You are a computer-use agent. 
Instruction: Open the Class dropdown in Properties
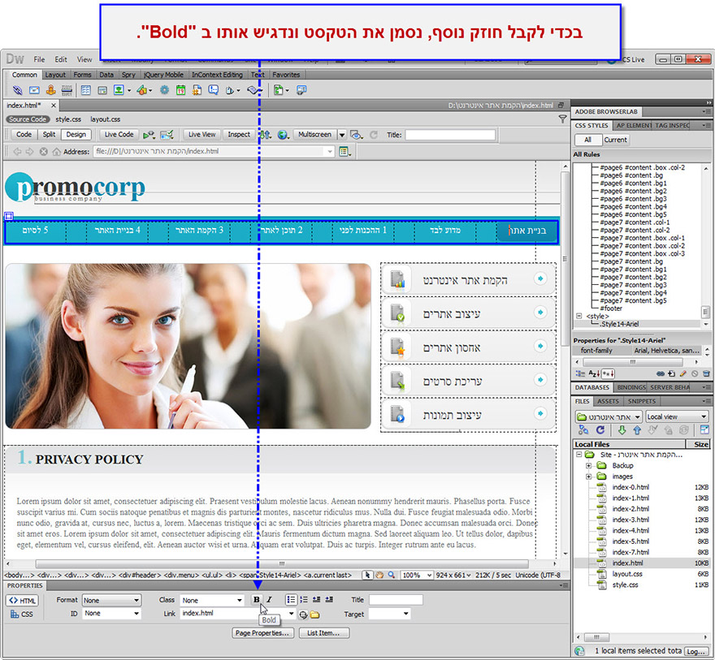[x=212, y=600]
